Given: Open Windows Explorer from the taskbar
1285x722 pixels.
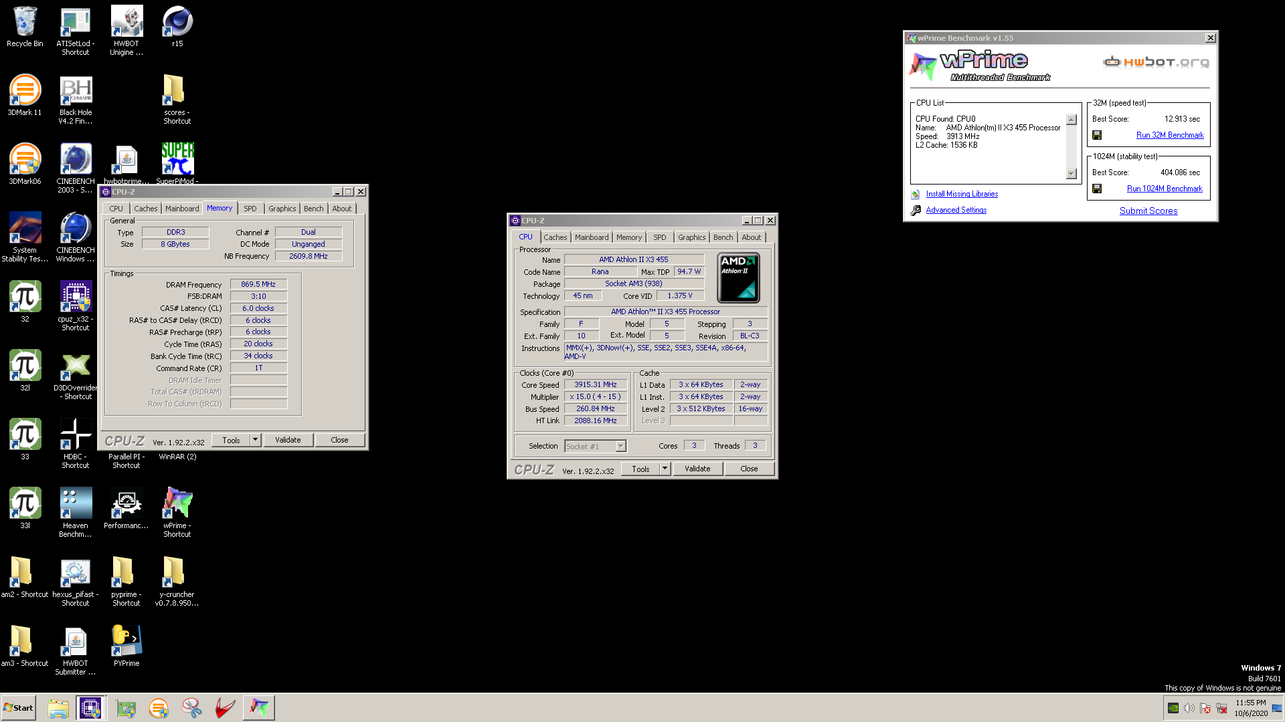Looking at the screenshot, I should coord(58,708).
